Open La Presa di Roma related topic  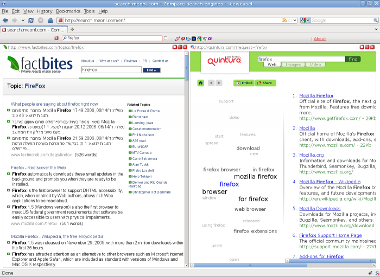(146, 111)
